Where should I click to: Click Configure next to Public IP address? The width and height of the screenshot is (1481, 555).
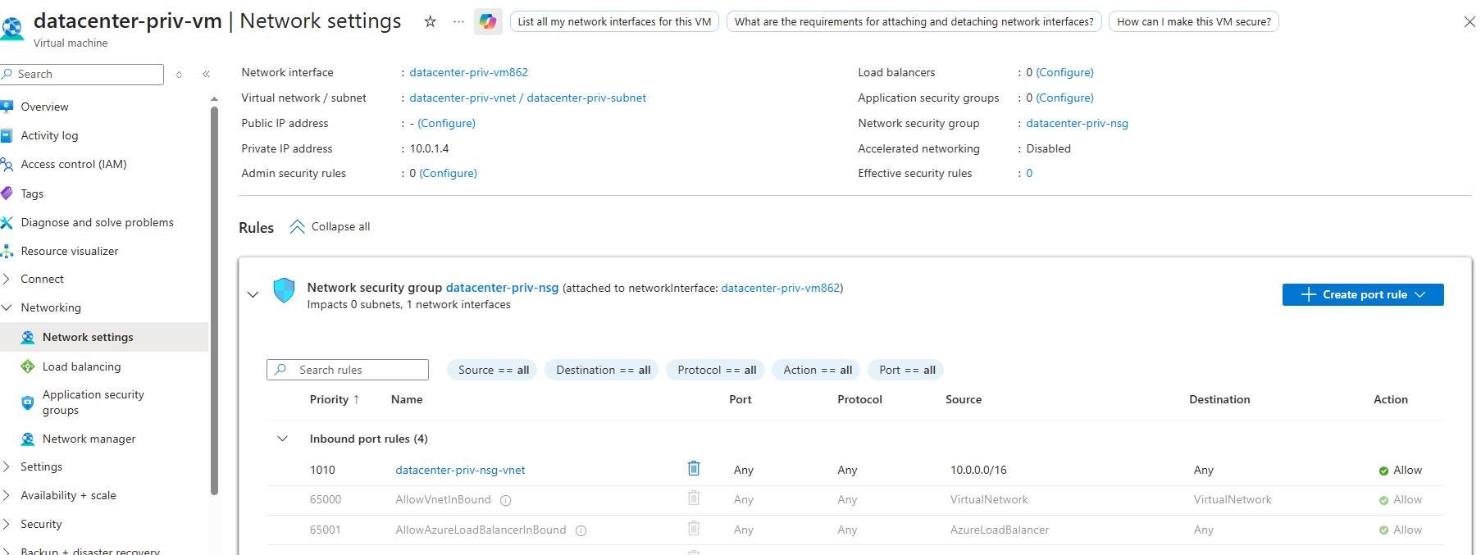pos(446,124)
